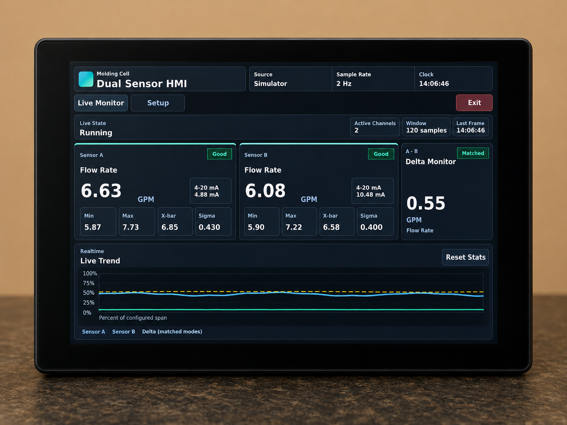Click Sensor A Max 7.73 tile
Viewport: 567px width, 425px height.
(x=137, y=222)
